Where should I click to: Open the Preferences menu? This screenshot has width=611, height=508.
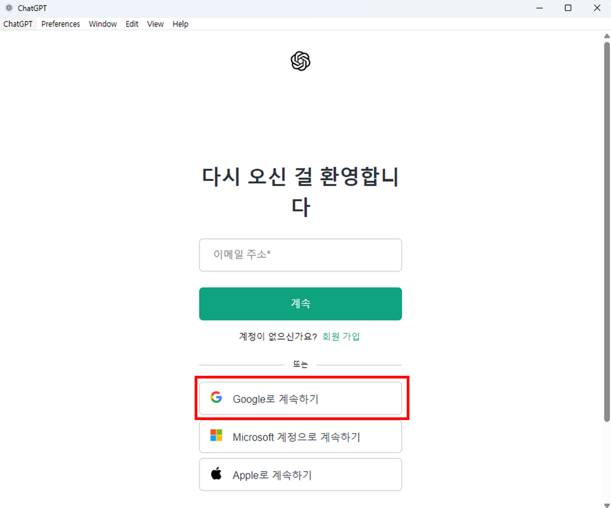pos(60,24)
